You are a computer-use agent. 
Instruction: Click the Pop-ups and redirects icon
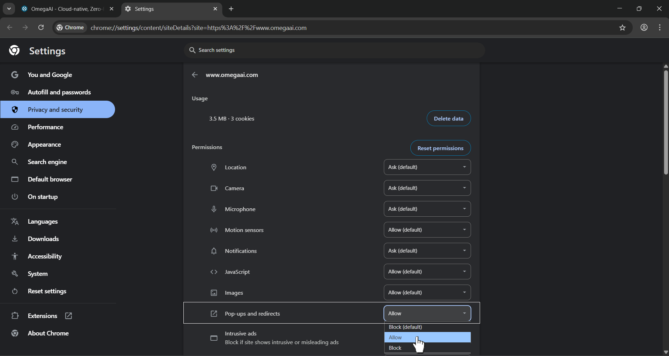point(214,314)
